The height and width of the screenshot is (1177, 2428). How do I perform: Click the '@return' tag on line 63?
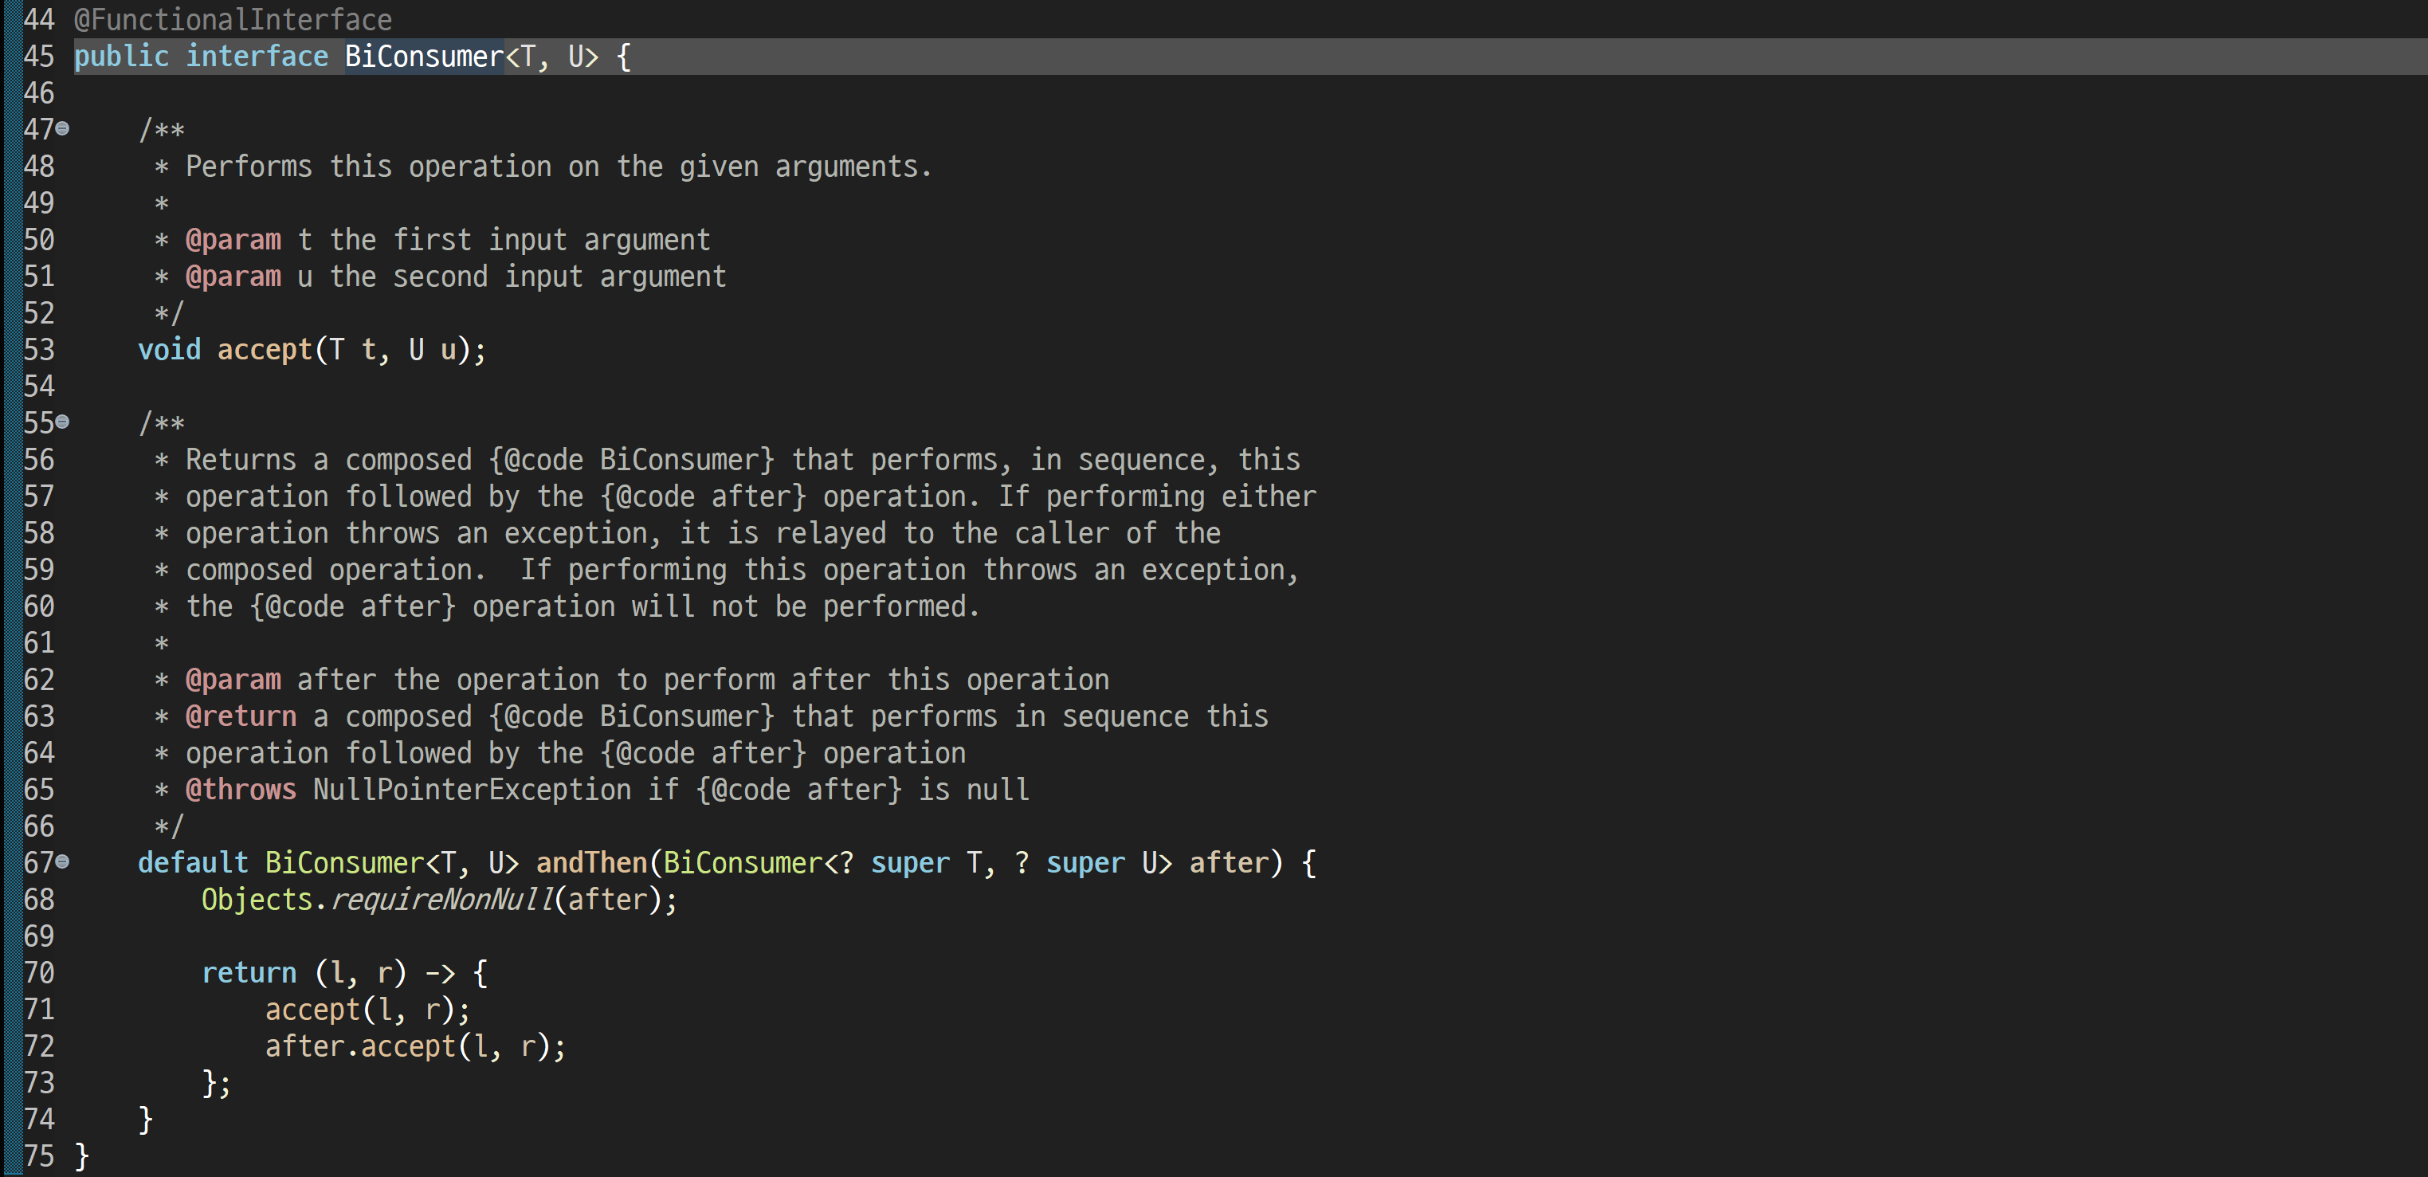coord(241,716)
